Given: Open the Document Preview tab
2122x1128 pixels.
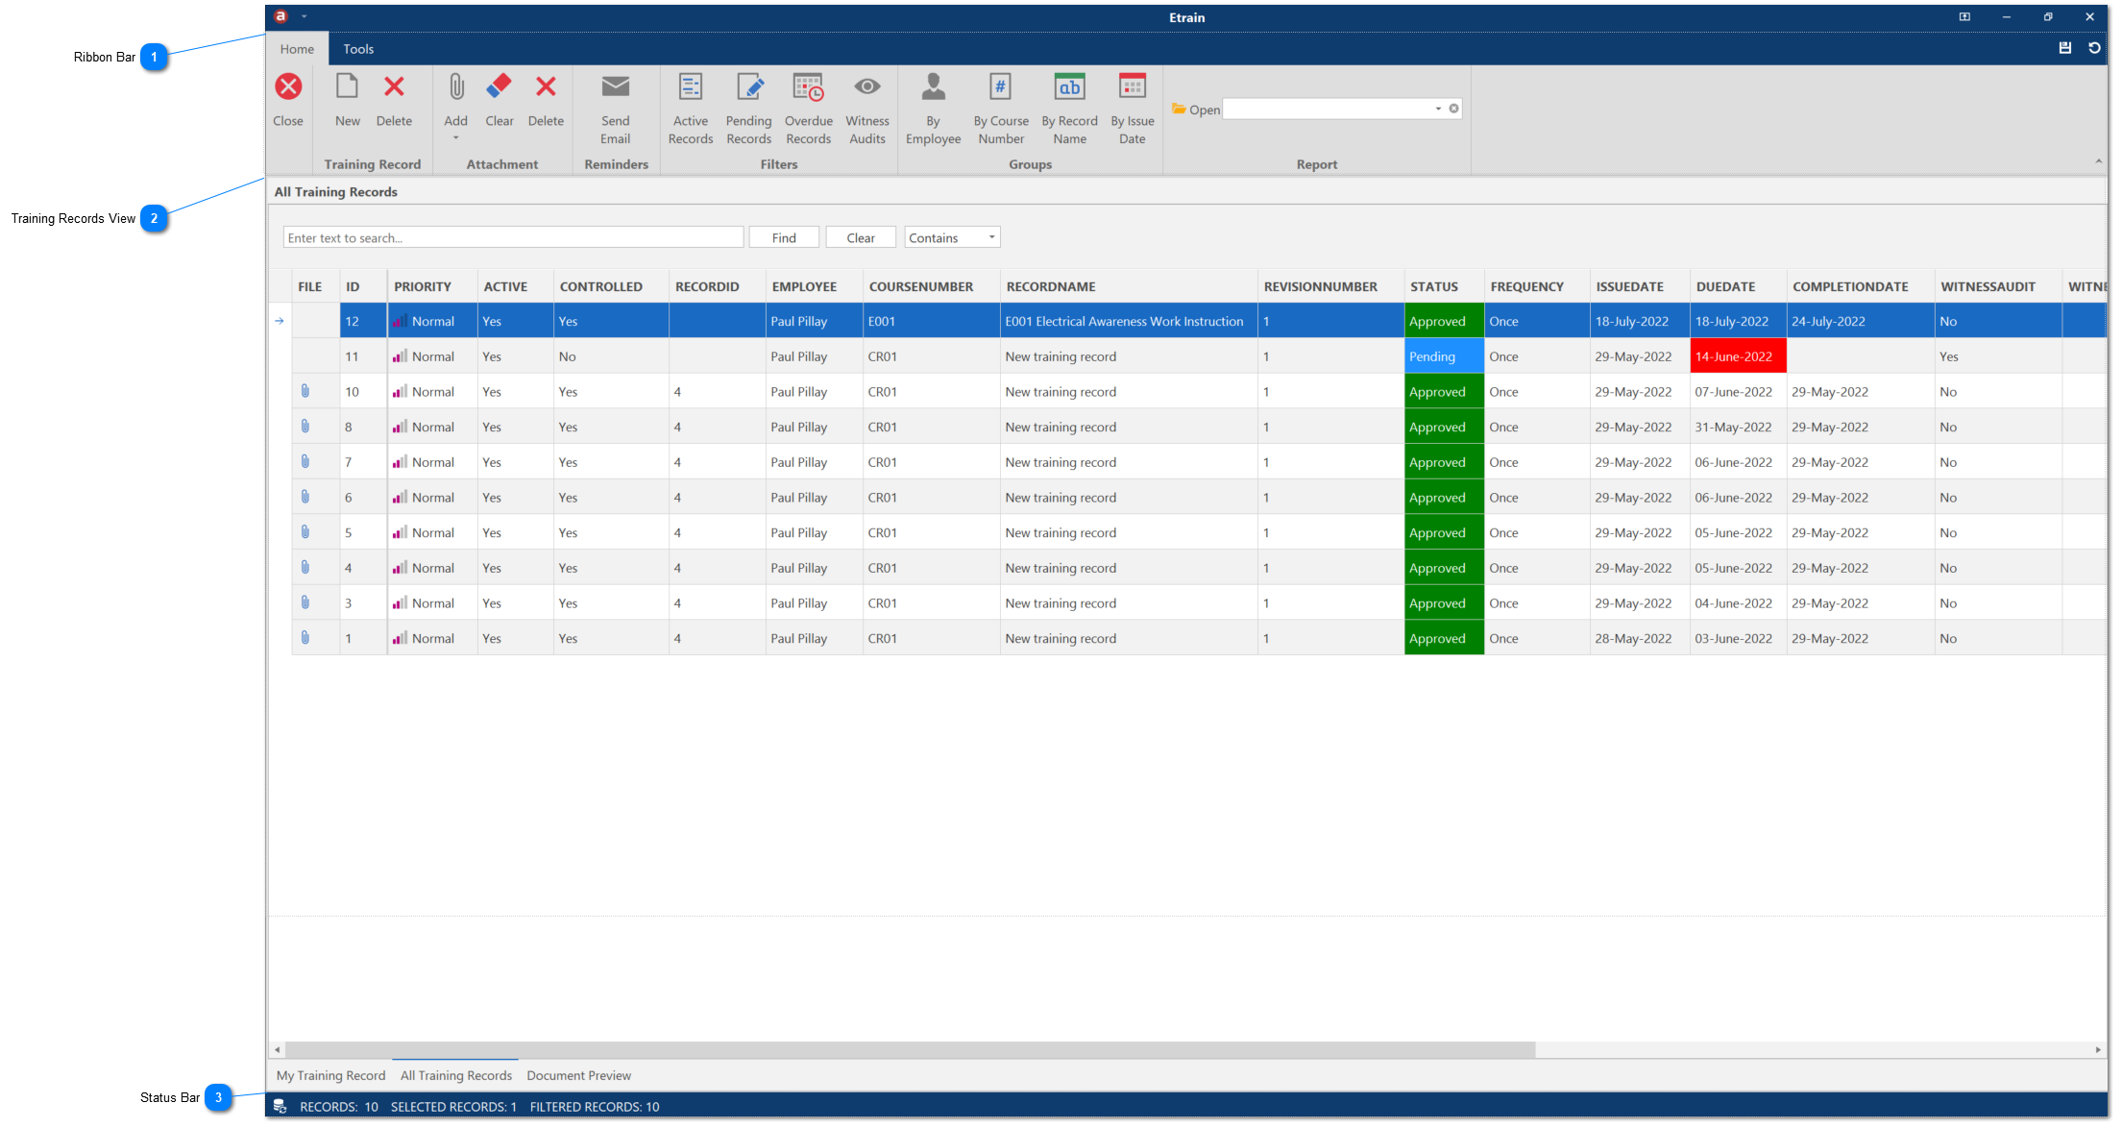Looking at the screenshot, I should click(578, 1075).
